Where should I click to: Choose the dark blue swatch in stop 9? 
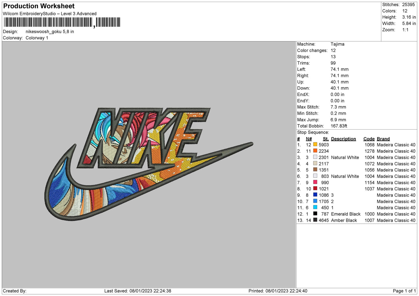point(315,195)
